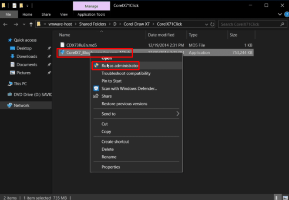Viewport: 289px width, 200px height.
Task: Expand the Send to submenu
Action: click(136, 114)
